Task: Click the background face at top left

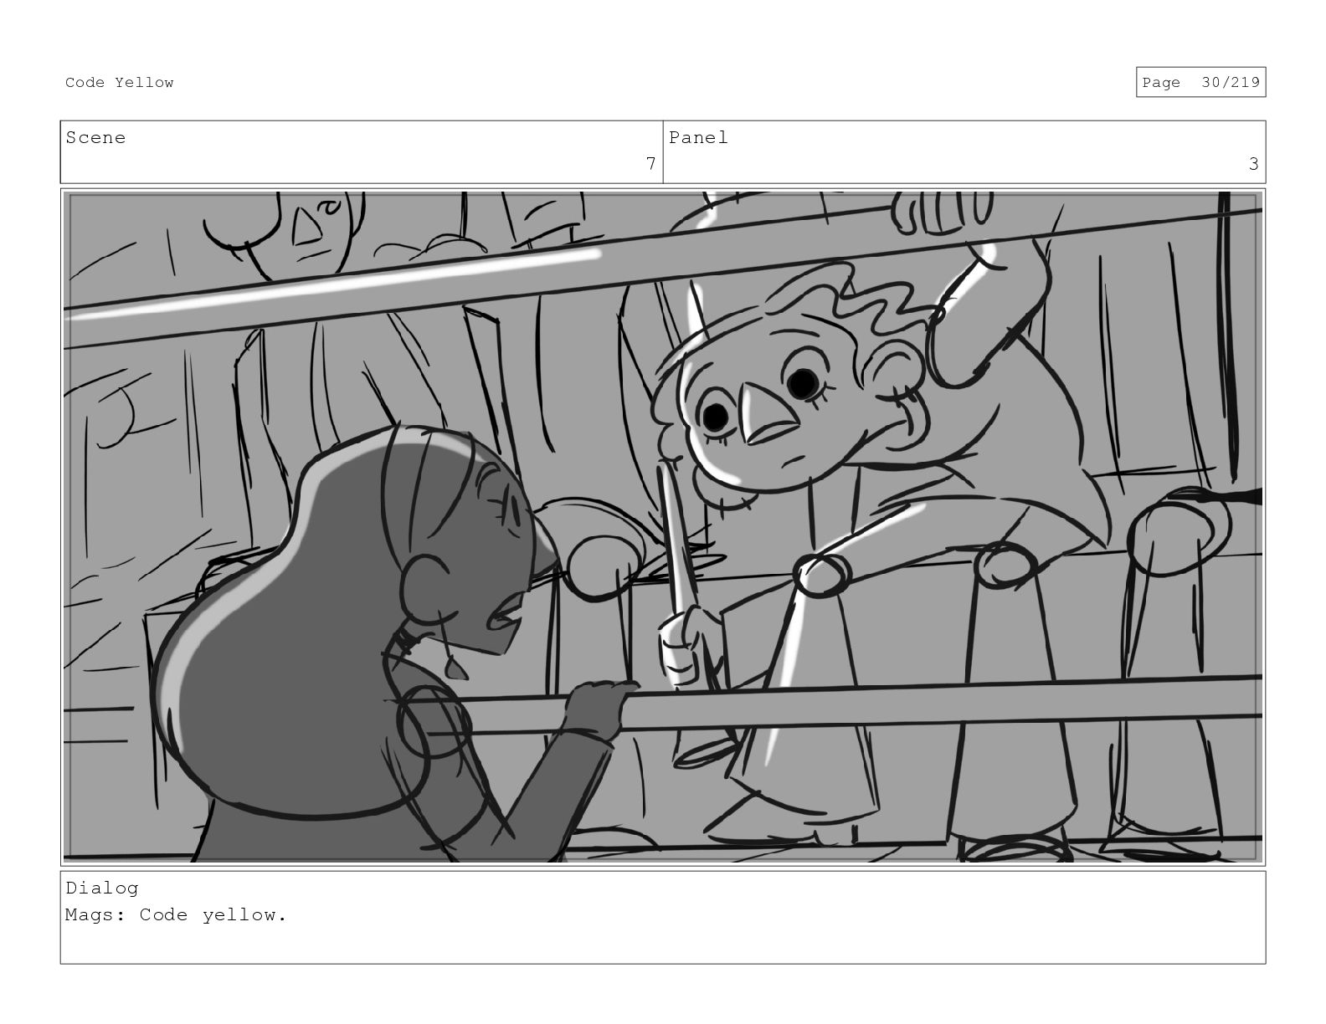Action: 314,230
